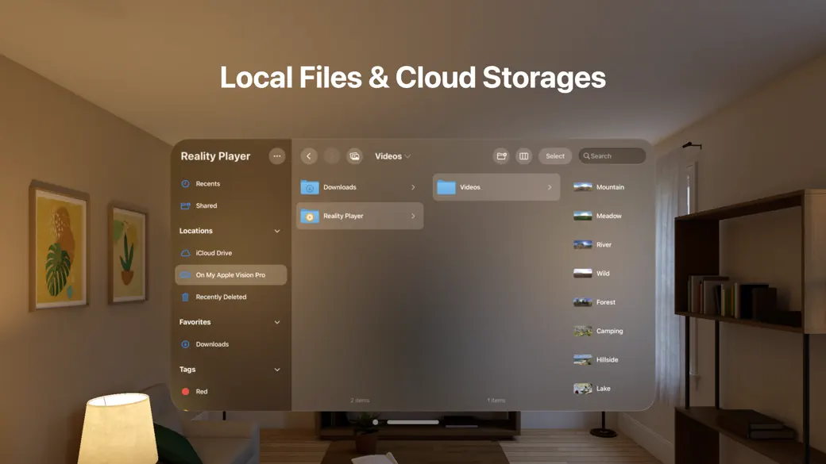Expand the Videos folder chevron

tap(550, 187)
